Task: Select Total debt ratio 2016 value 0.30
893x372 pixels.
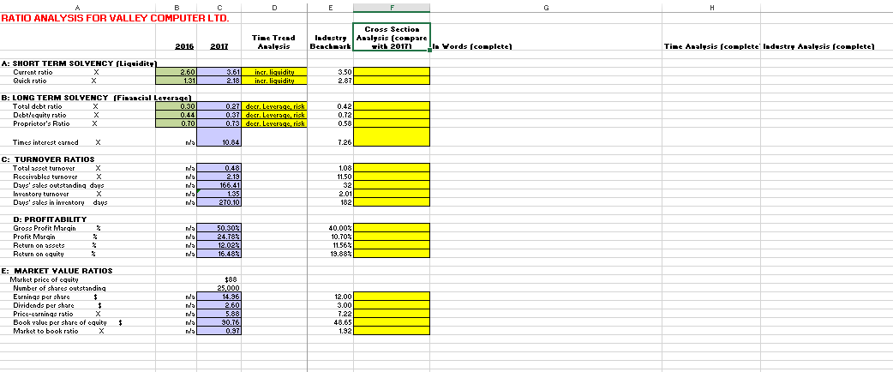Action: [x=176, y=106]
